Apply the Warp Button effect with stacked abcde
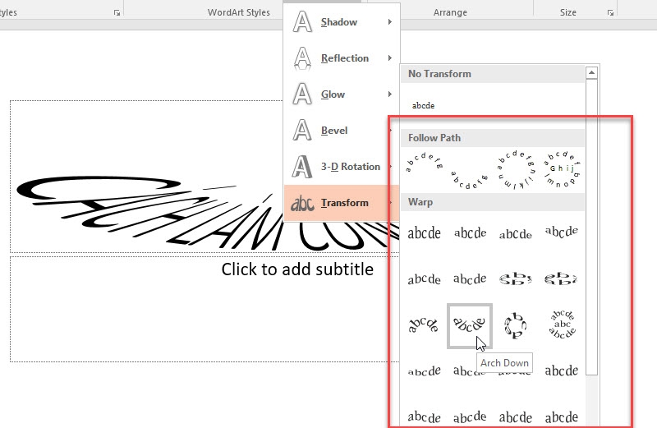The image size is (657, 428). pos(562,325)
